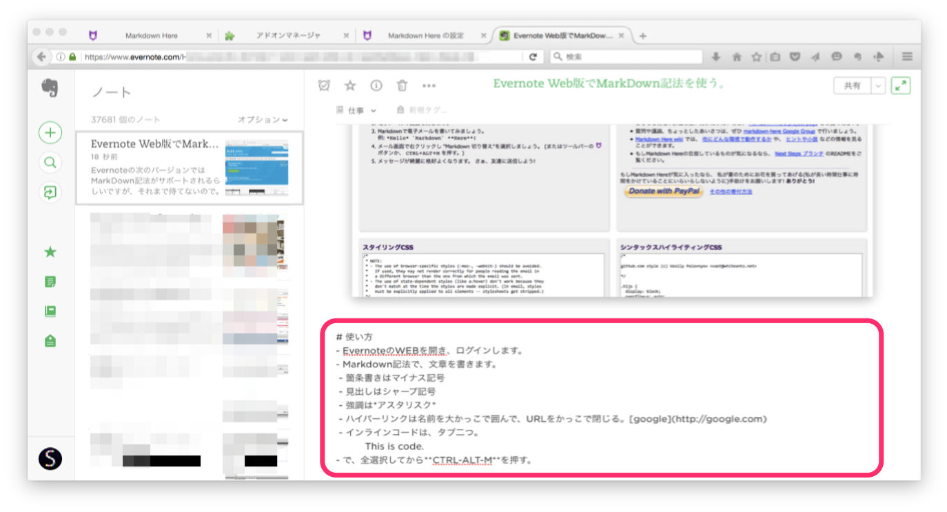Expand the arrow next to the 共有 button
This screenshot has width=947, height=512.
click(x=878, y=85)
